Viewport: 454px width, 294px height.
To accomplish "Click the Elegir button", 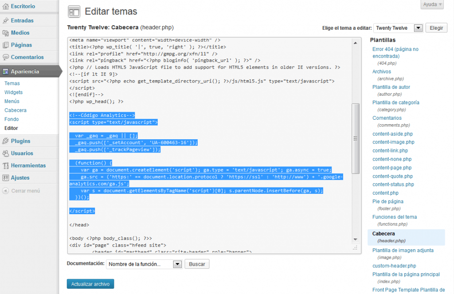I will (x=436, y=28).
